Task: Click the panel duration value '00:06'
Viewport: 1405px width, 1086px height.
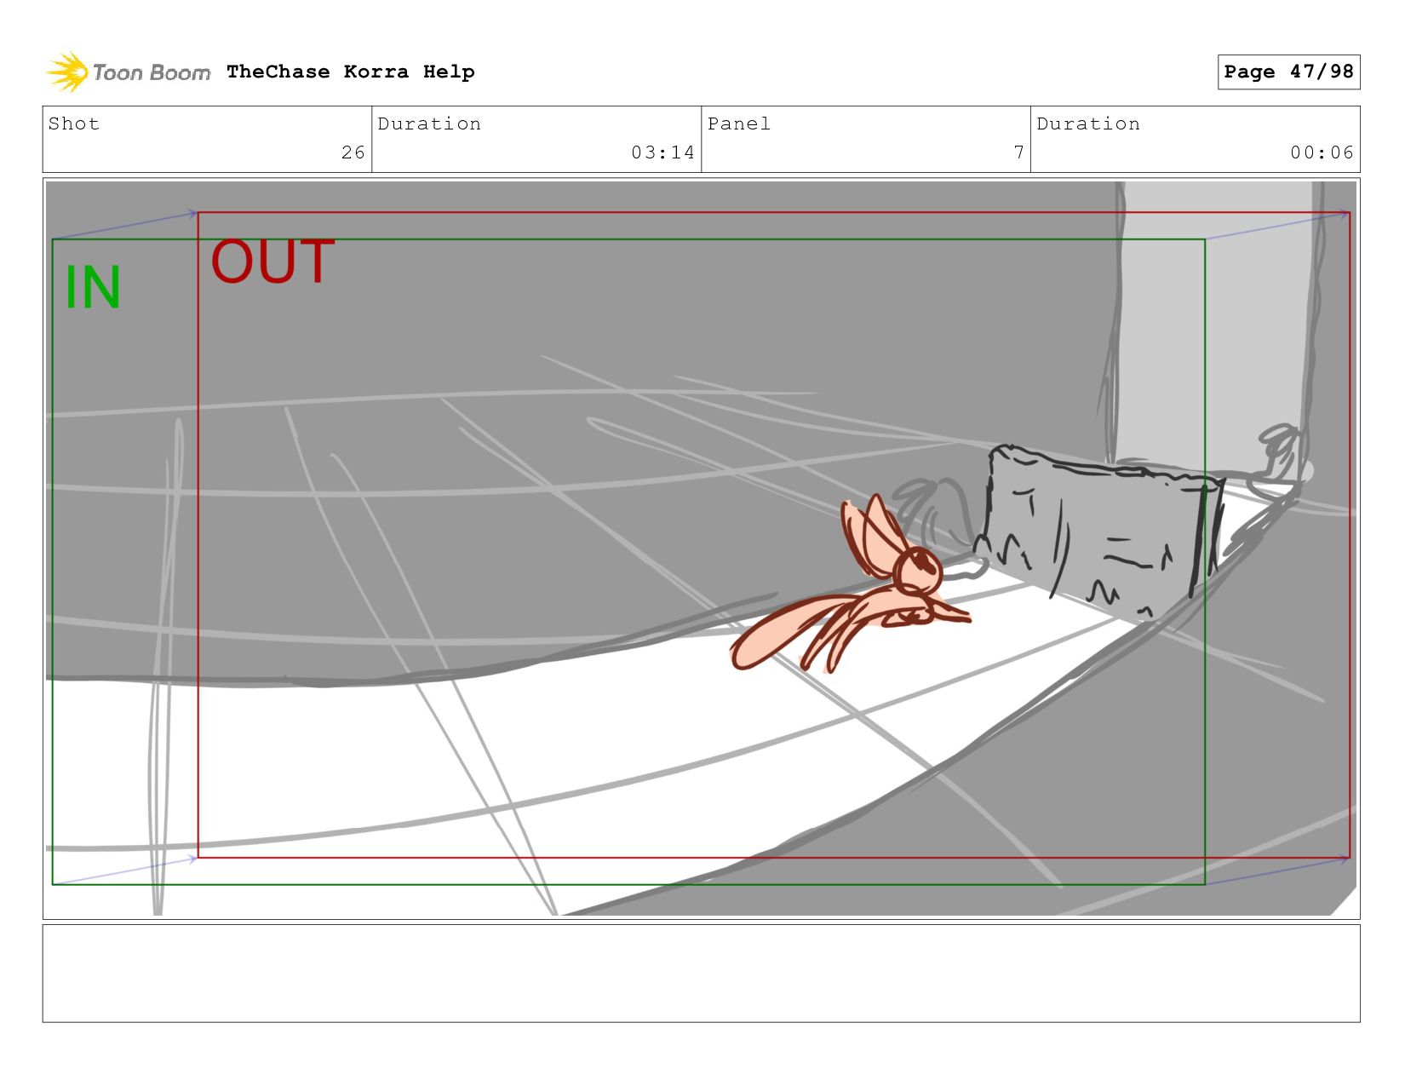Action: tap(1322, 152)
